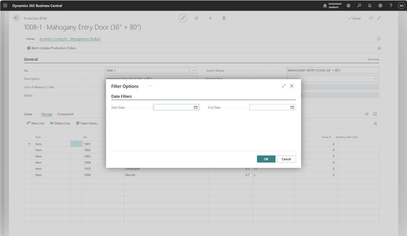407x236 pixels.
Task: Collapse the page with the arrows icon
Action: click(x=379, y=18)
